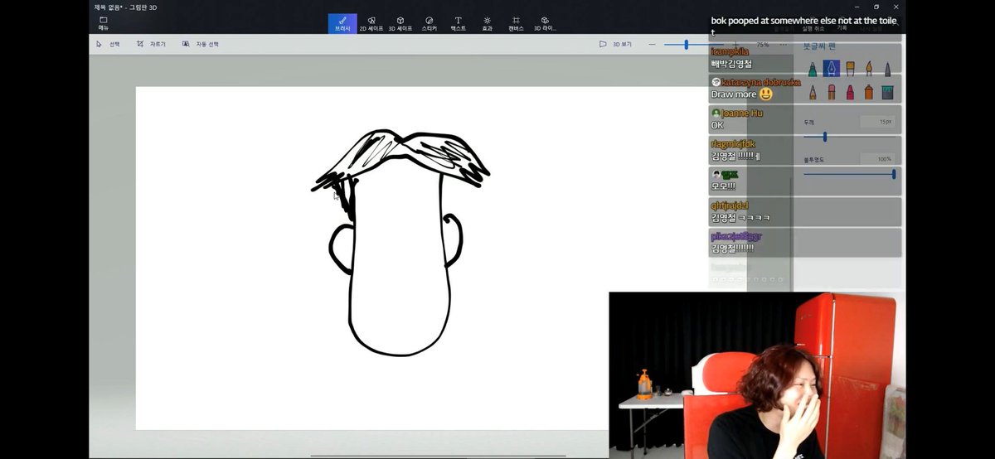Viewport: 995px width, 459px height.
Task: Select the fill bucket tool
Action: click(888, 91)
